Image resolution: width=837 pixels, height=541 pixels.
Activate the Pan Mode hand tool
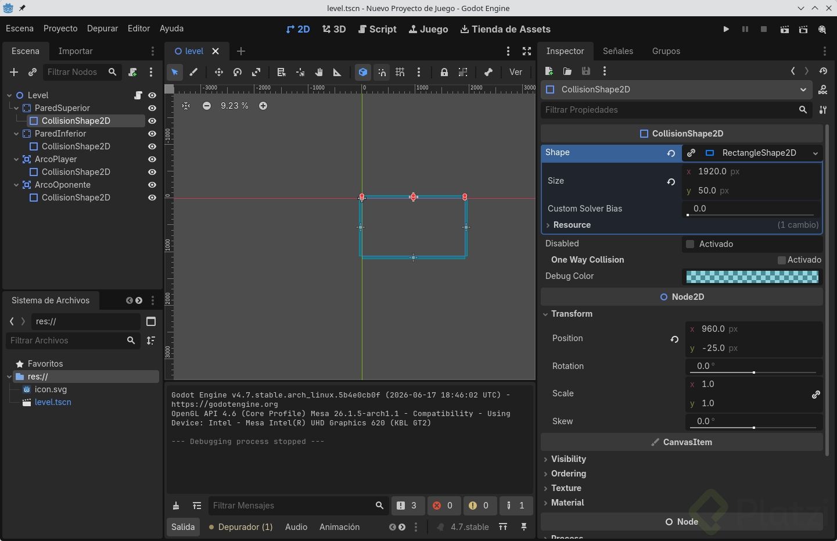pyautogui.click(x=319, y=72)
